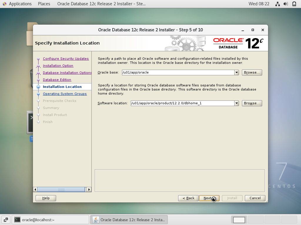Click the left arrow of the sidebar scrollbar

pyautogui.click(x=35, y=190)
